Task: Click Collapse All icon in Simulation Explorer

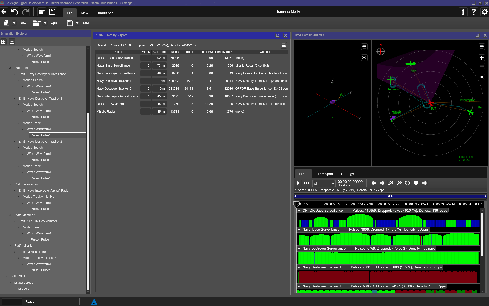Action: [12, 42]
